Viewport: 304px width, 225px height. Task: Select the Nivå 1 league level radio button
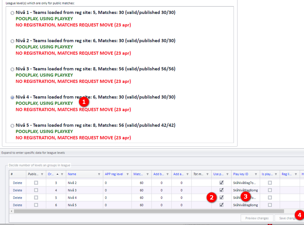[x=12, y=13]
